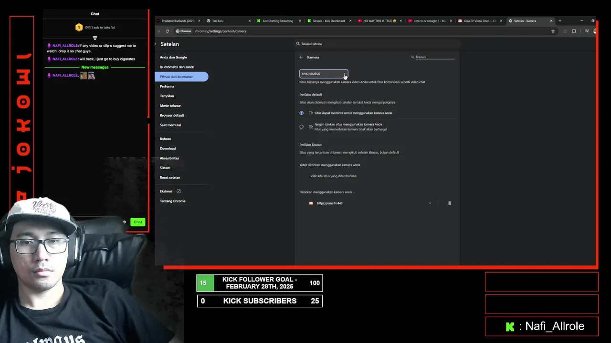Open Mesin telusur settings section
Viewport: 611px width, 343px height.
point(170,106)
